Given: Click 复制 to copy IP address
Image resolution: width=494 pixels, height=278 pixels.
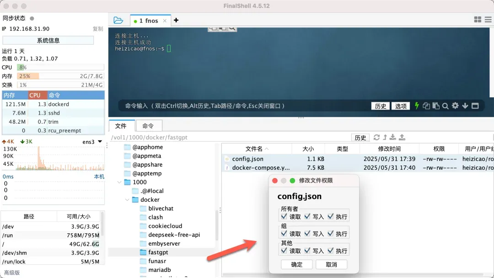Looking at the screenshot, I should [98, 29].
